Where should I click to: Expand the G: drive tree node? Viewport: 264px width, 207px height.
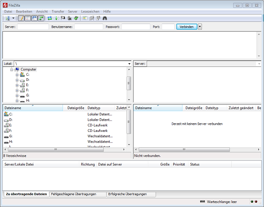17,96
